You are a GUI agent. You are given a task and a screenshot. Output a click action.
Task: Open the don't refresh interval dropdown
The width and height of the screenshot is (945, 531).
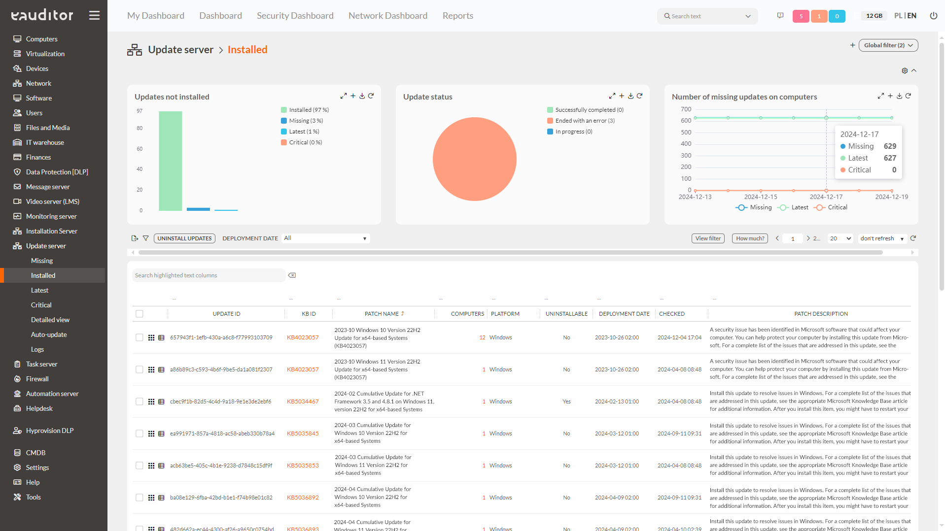pos(882,238)
